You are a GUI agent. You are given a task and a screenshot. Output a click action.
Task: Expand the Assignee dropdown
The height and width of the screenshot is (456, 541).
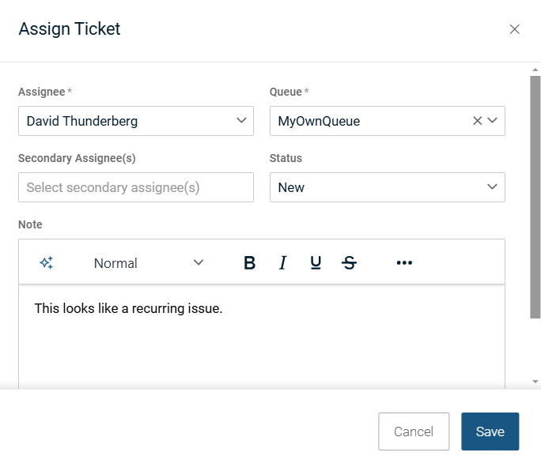[241, 121]
